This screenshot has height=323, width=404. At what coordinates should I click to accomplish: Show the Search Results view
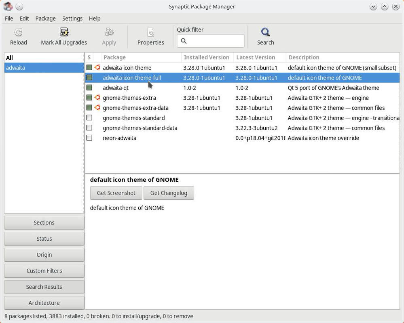[44, 287]
